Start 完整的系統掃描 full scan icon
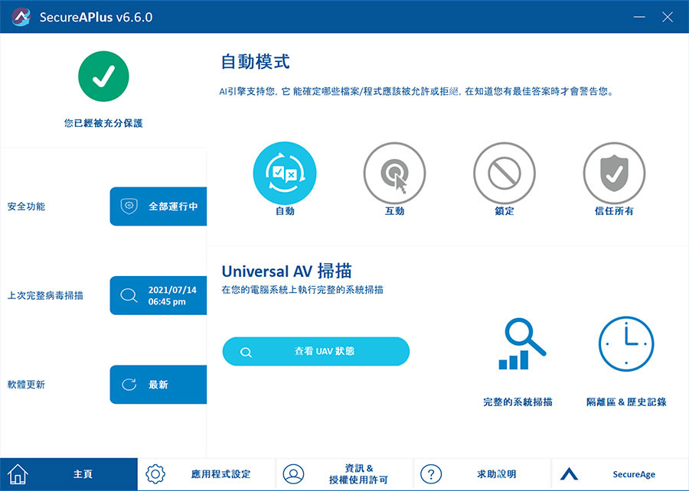The image size is (689, 491). point(521,343)
